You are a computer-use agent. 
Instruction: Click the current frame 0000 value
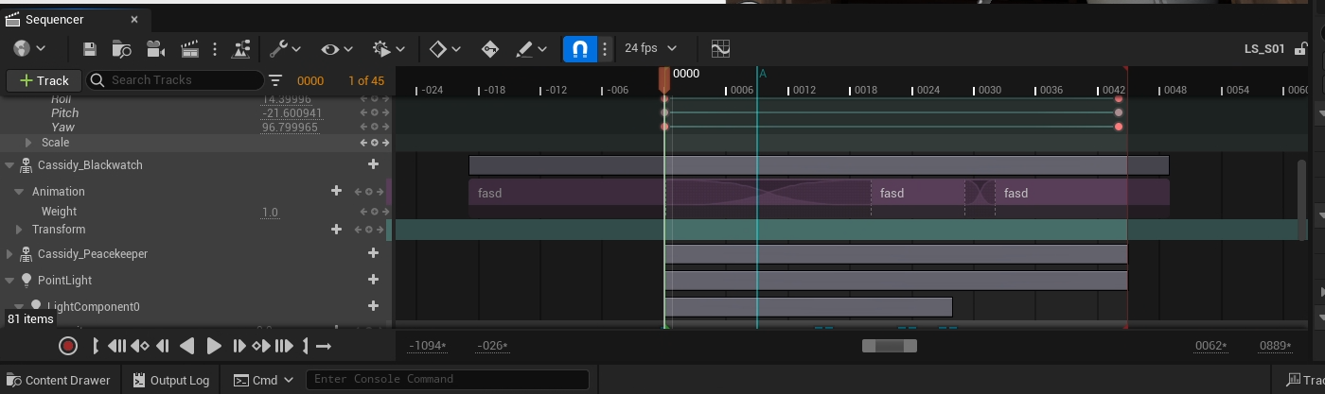pyautogui.click(x=310, y=81)
